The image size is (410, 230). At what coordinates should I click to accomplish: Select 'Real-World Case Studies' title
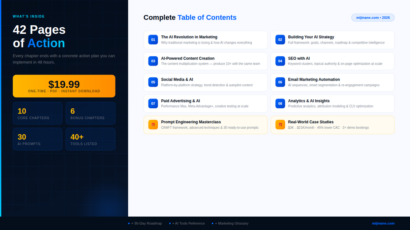[x=310, y=122]
